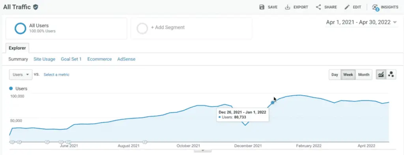
Task: Click the All Users segment name
Action: pos(39,26)
